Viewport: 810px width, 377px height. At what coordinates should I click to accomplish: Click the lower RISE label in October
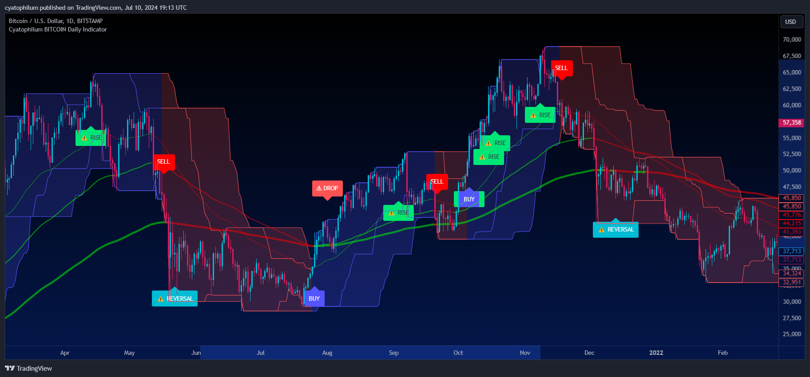[x=489, y=157]
